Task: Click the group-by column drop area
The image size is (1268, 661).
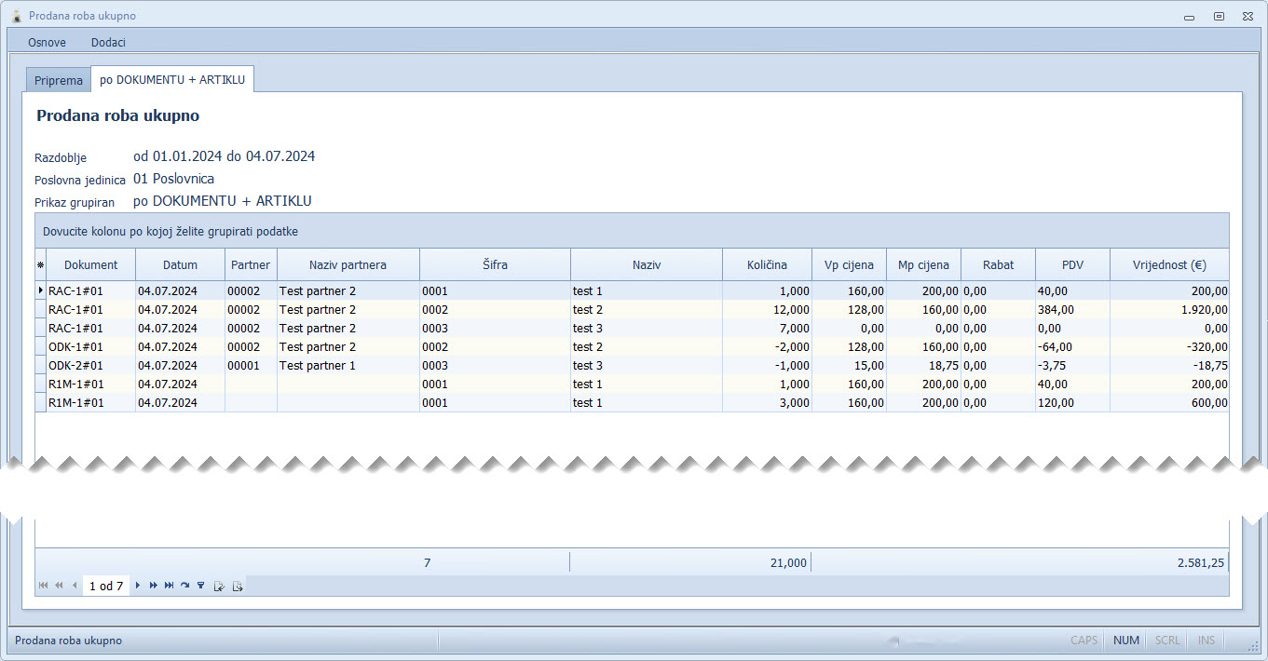Action: click(632, 231)
